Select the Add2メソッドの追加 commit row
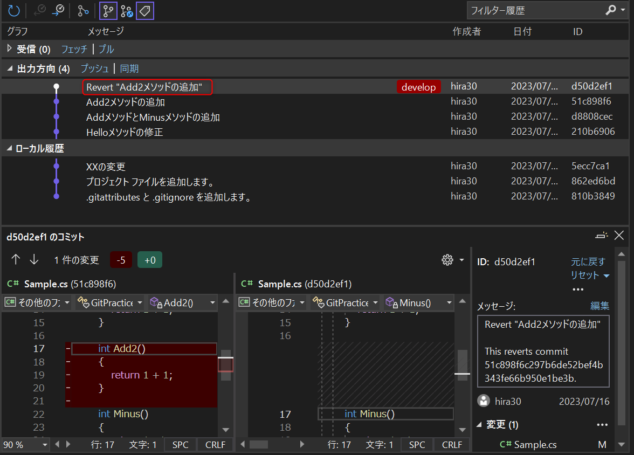 click(x=315, y=101)
